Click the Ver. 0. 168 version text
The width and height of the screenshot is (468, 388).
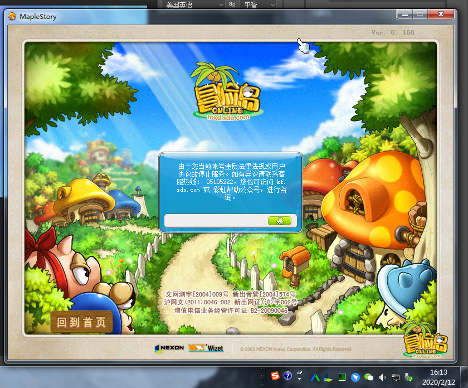coord(393,32)
